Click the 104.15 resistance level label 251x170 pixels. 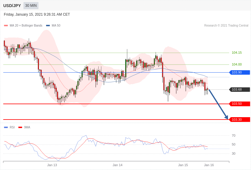tap(237, 53)
